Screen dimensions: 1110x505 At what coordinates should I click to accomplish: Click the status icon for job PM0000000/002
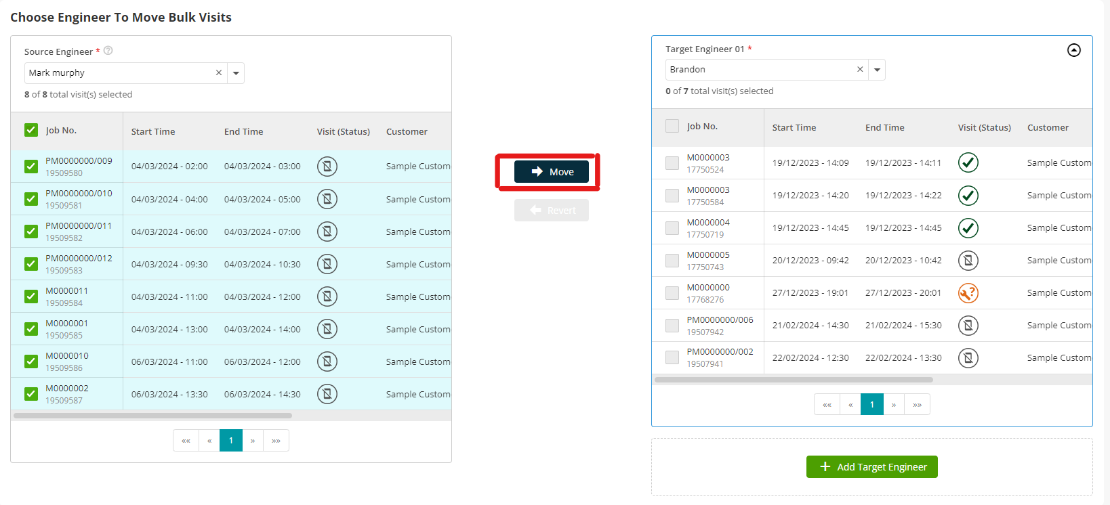click(x=968, y=357)
